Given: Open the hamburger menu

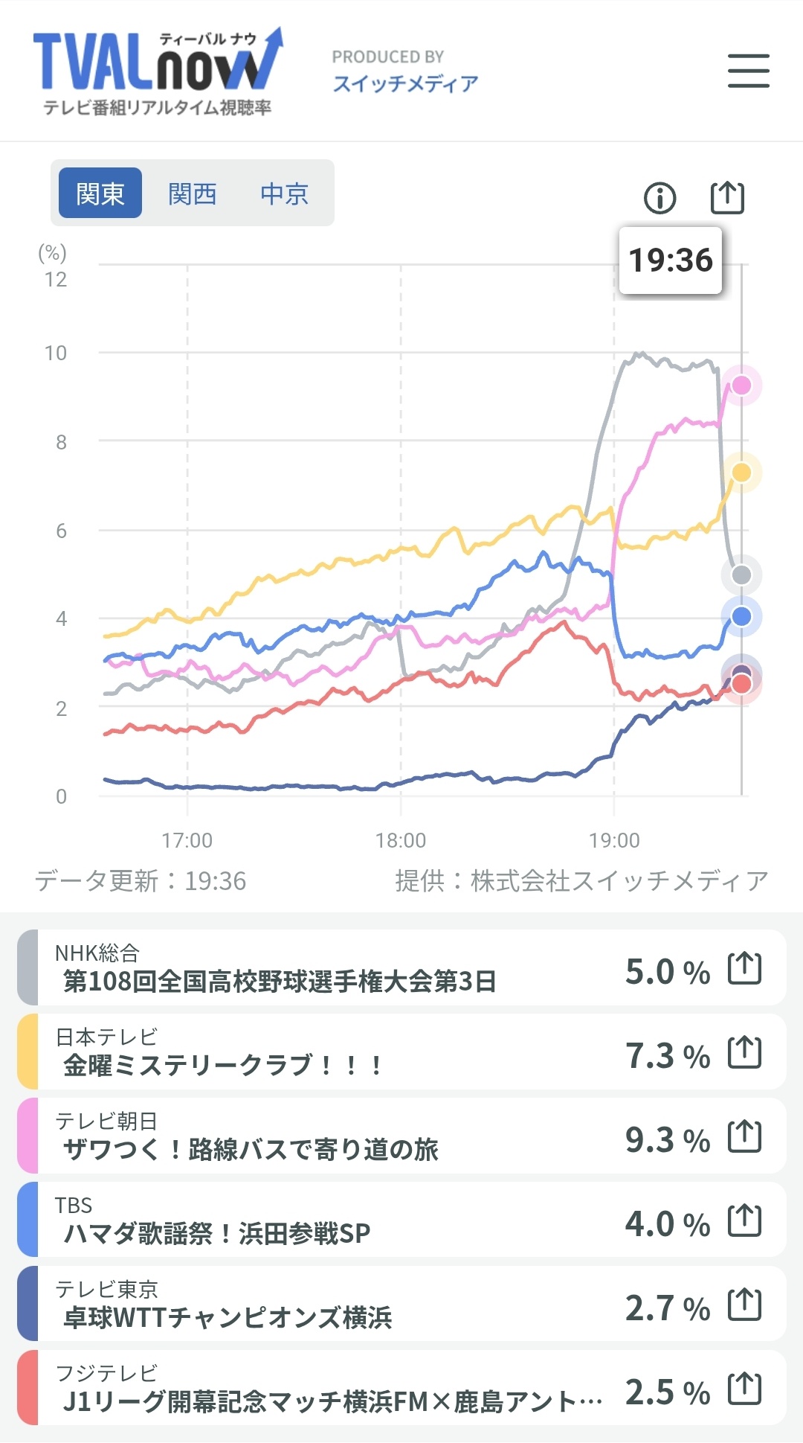Looking at the screenshot, I should point(748,71).
